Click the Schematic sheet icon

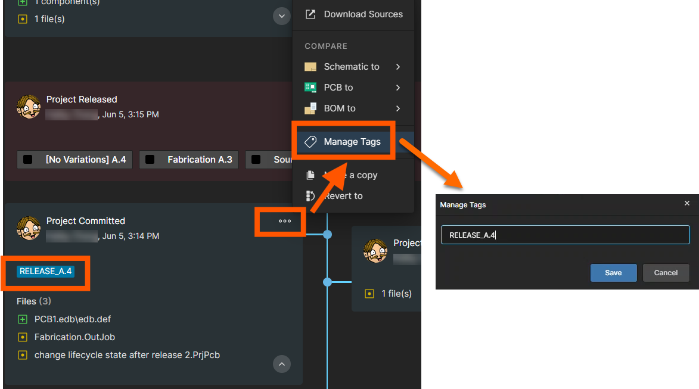point(310,67)
